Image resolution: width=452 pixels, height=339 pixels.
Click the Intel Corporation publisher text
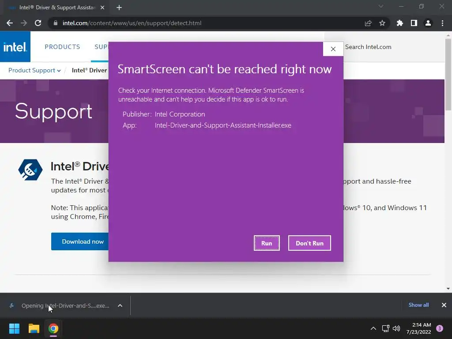pyautogui.click(x=180, y=114)
